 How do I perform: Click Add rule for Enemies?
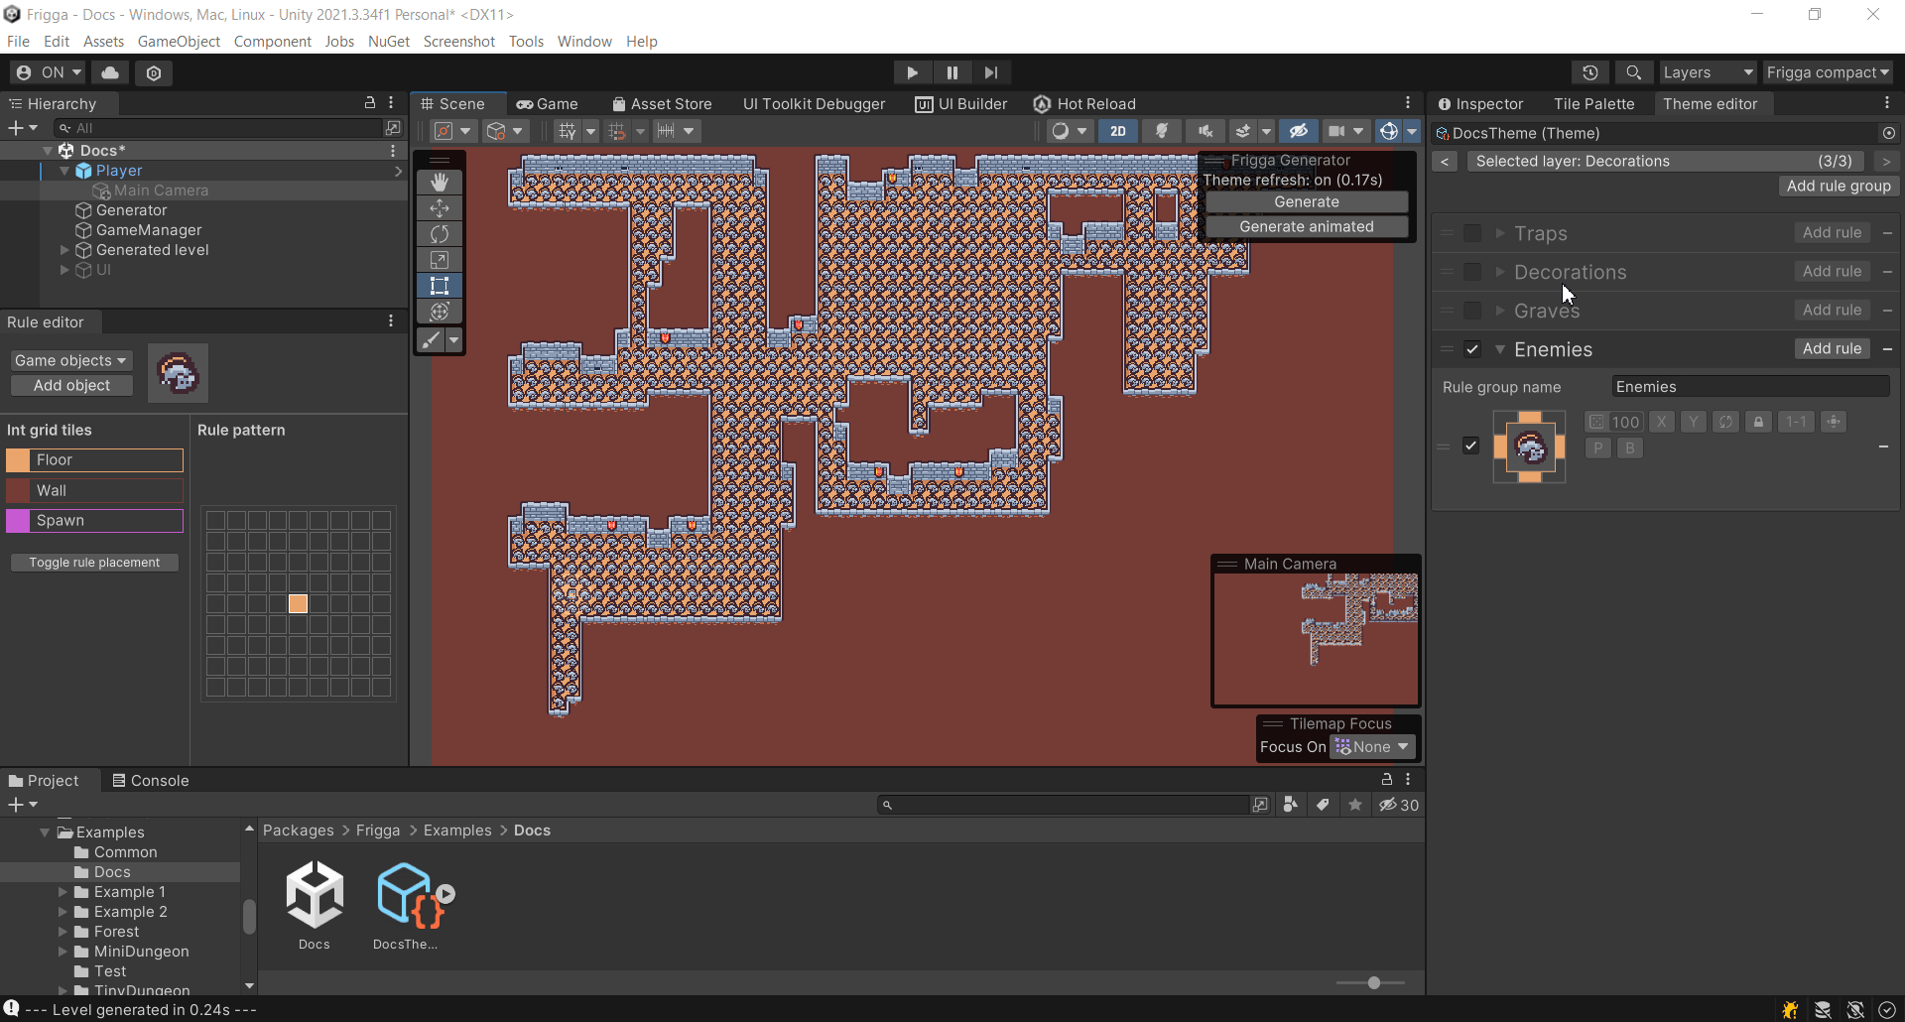(x=1832, y=348)
